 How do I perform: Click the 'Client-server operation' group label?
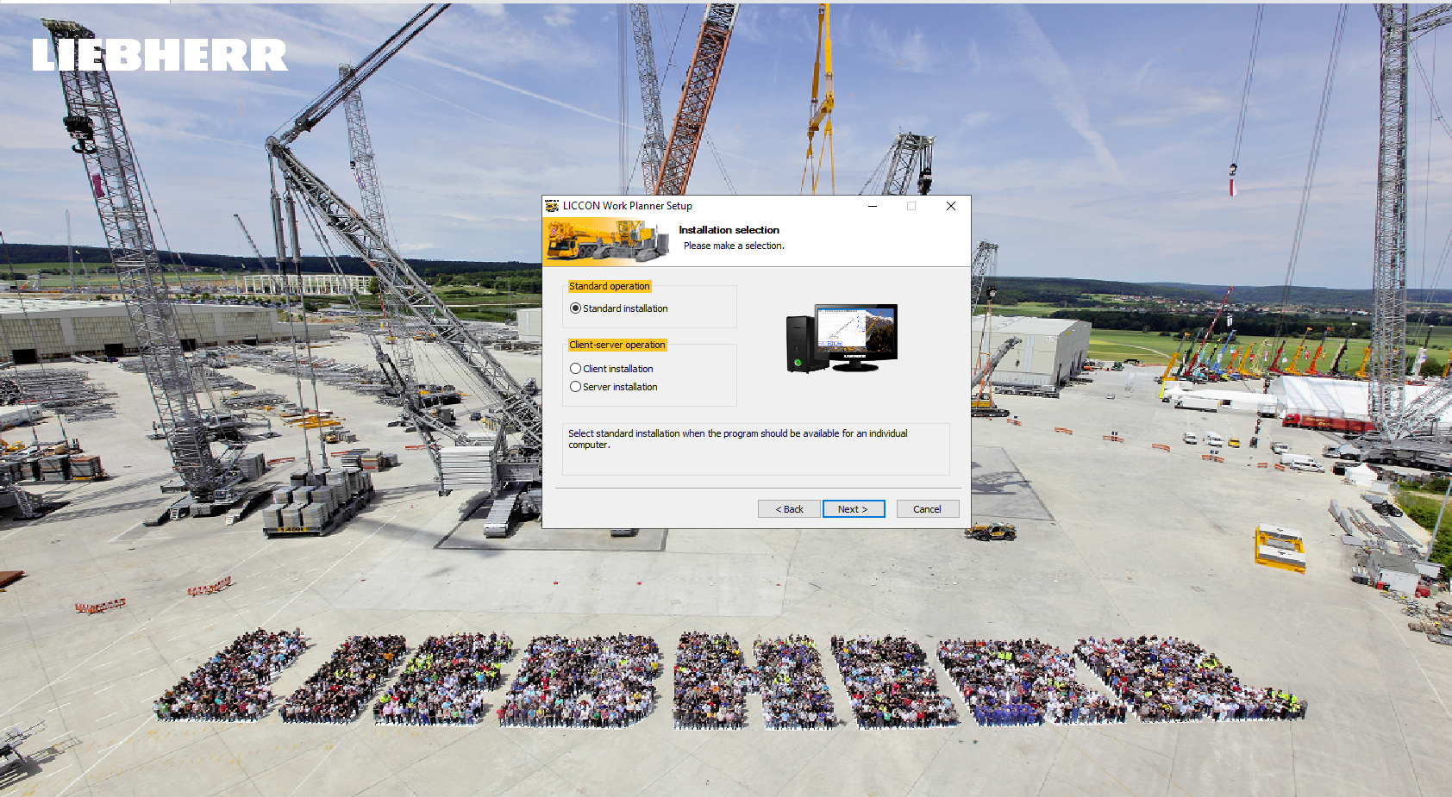[x=617, y=345]
